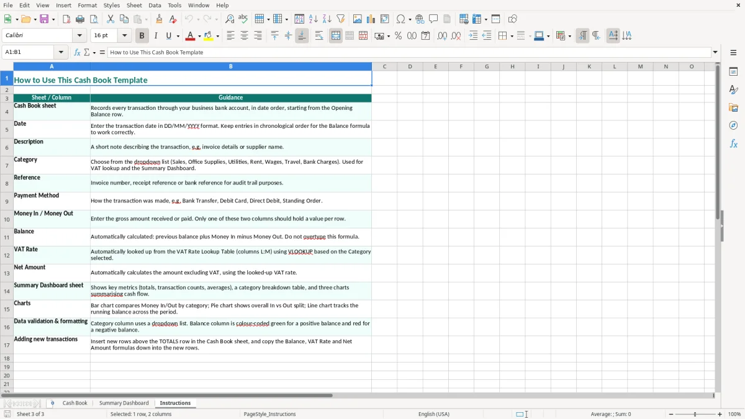Toggle Print Preview

point(93,19)
